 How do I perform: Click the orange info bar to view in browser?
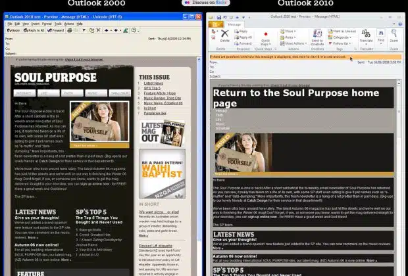point(305,57)
